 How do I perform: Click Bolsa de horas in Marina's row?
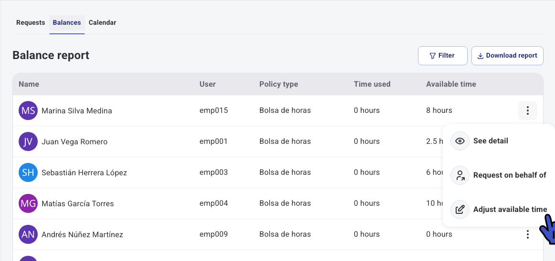click(x=285, y=110)
